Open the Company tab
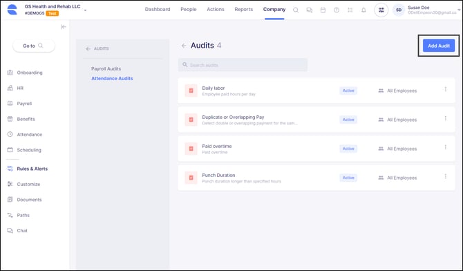The height and width of the screenshot is (271, 463). (274, 10)
